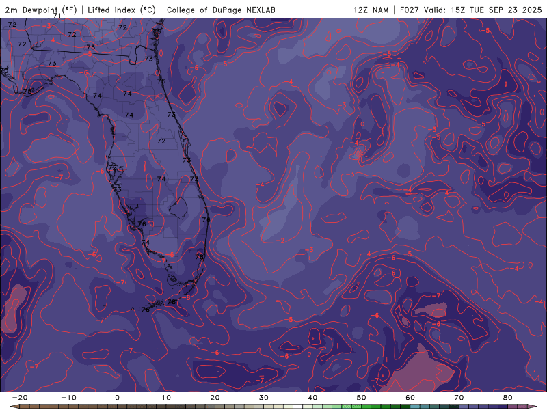Click the brown left arrow end of the color bar

14,407
